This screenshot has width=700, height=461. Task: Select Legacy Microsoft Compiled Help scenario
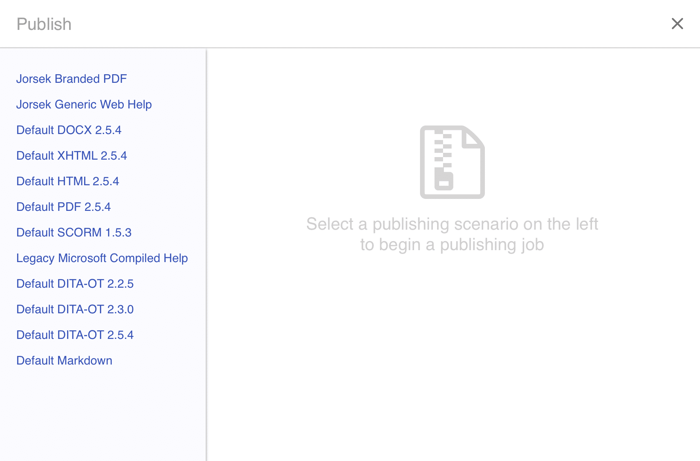coord(102,258)
